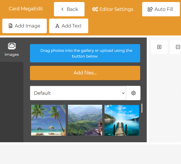Click the gallery vertical scrollbar
This screenshot has height=164, width=181.
click(x=142, y=108)
